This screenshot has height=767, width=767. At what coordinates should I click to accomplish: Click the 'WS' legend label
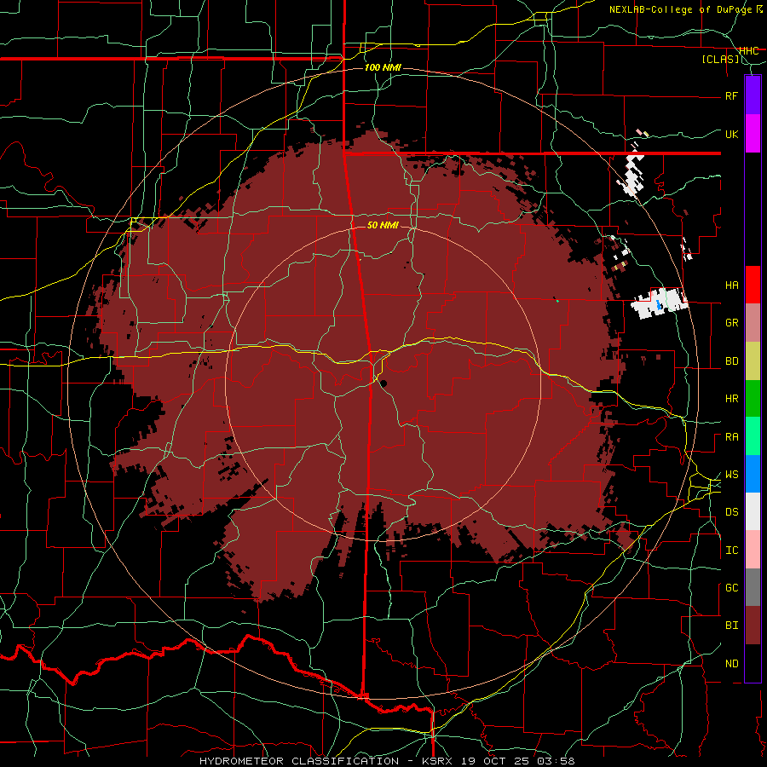732,475
